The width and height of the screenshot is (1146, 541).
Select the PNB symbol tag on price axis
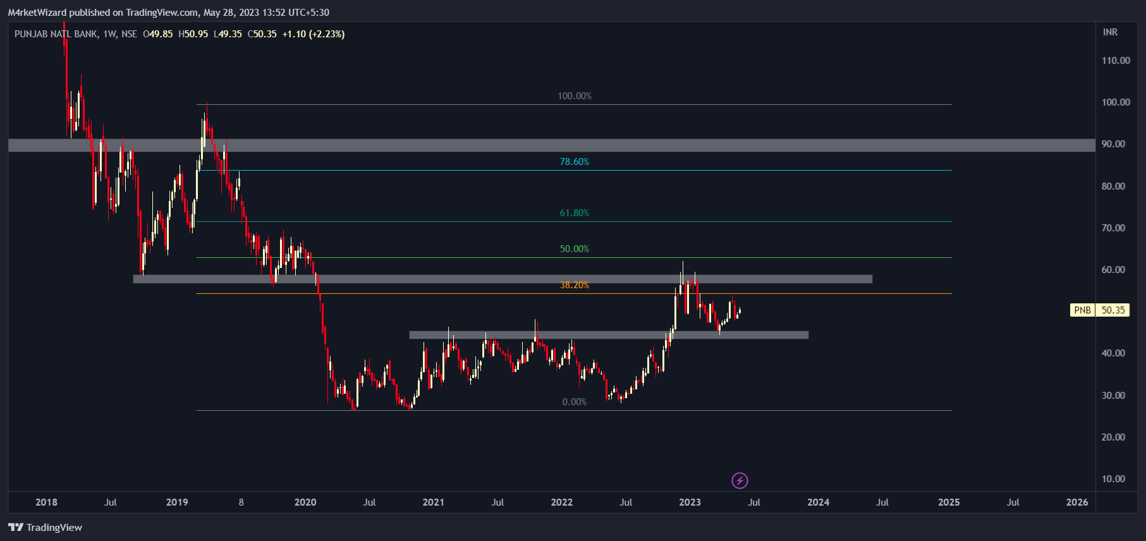point(1082,310)
